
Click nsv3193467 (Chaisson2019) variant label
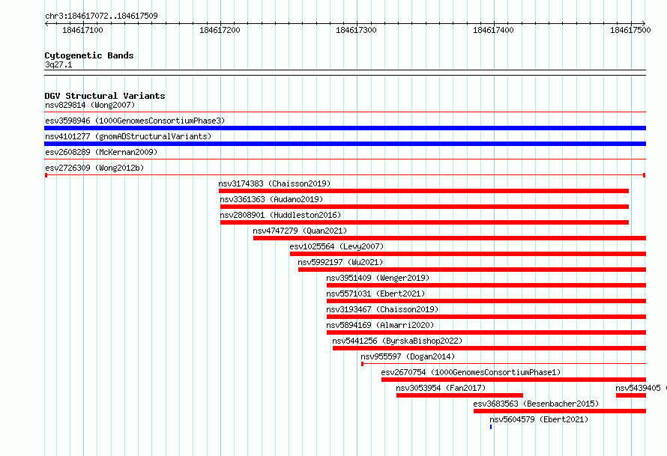(382, 309)
